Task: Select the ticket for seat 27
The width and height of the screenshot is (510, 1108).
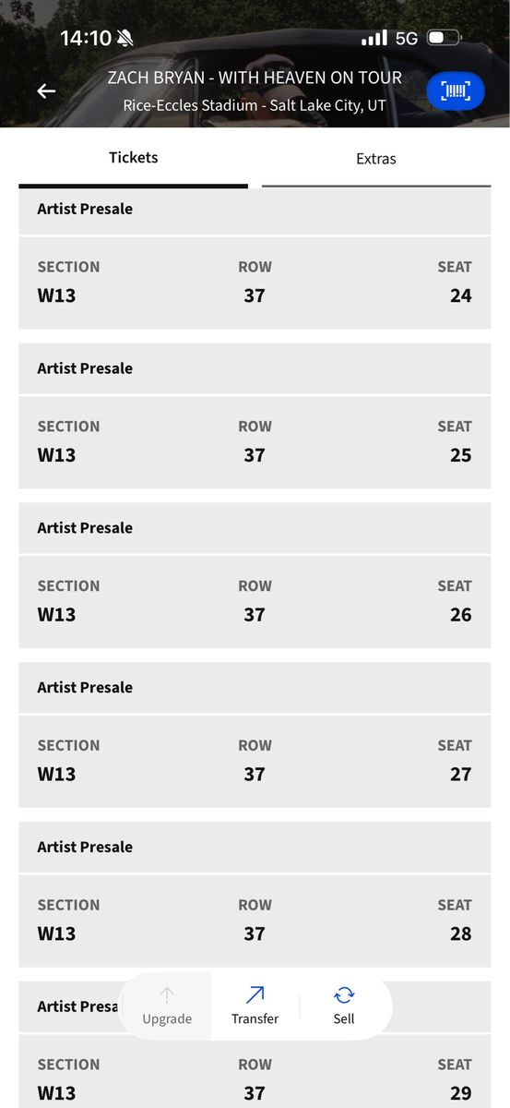Action: tap(255, 761)
